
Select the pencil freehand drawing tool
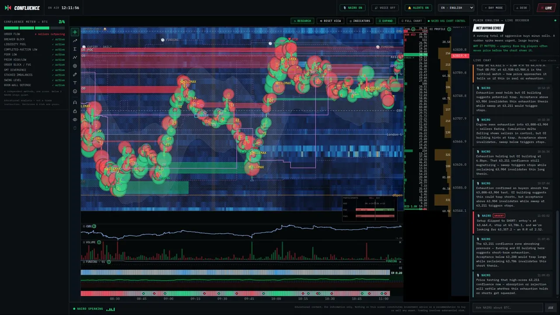click(75, 74)
